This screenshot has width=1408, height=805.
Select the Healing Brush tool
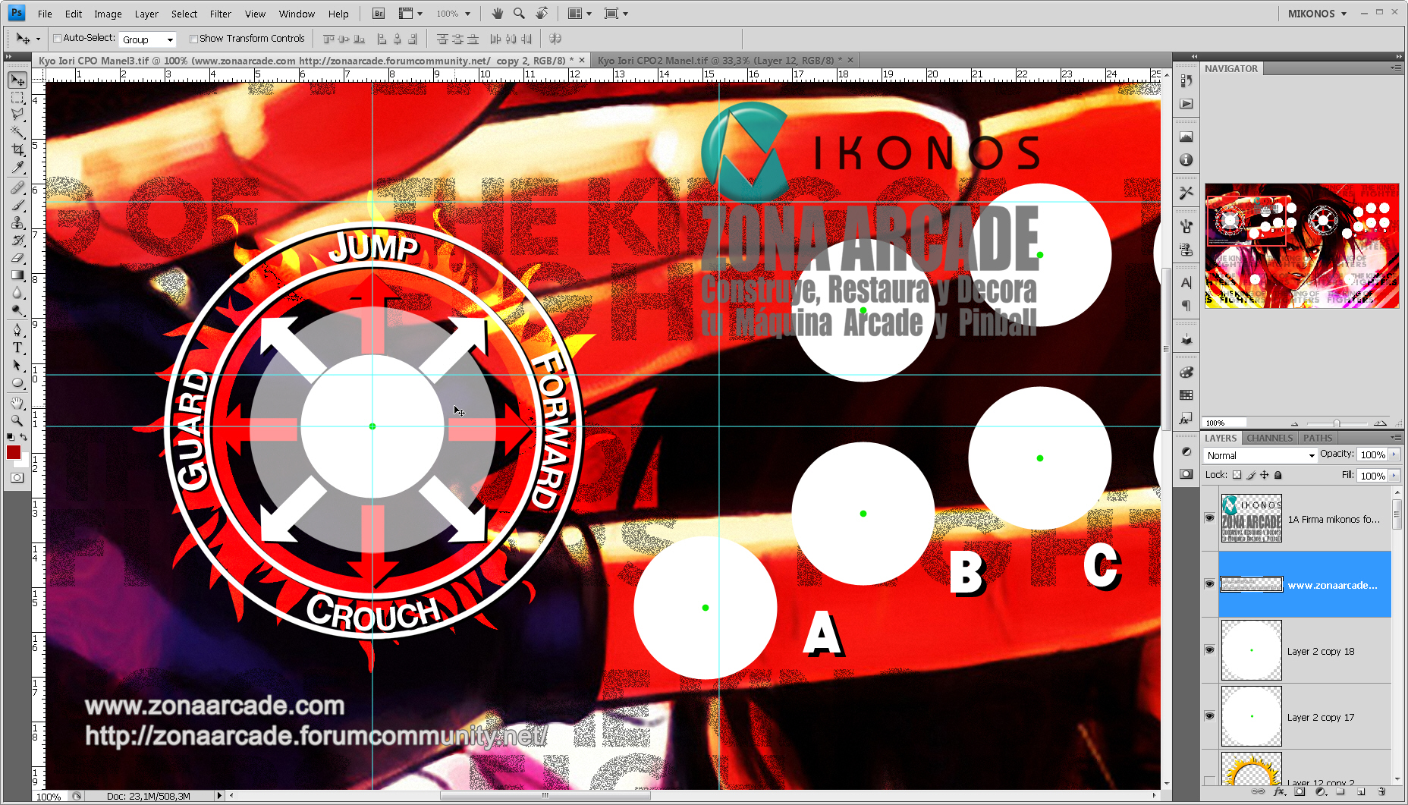click(17, 187)
